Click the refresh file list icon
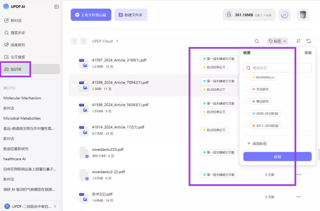 point(309,41)
